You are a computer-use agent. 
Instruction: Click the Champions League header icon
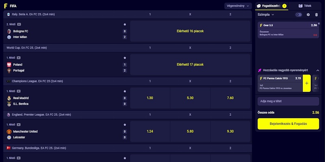tap(9, 81)
